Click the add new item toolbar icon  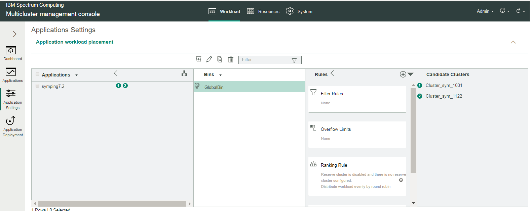pos(199,59)
